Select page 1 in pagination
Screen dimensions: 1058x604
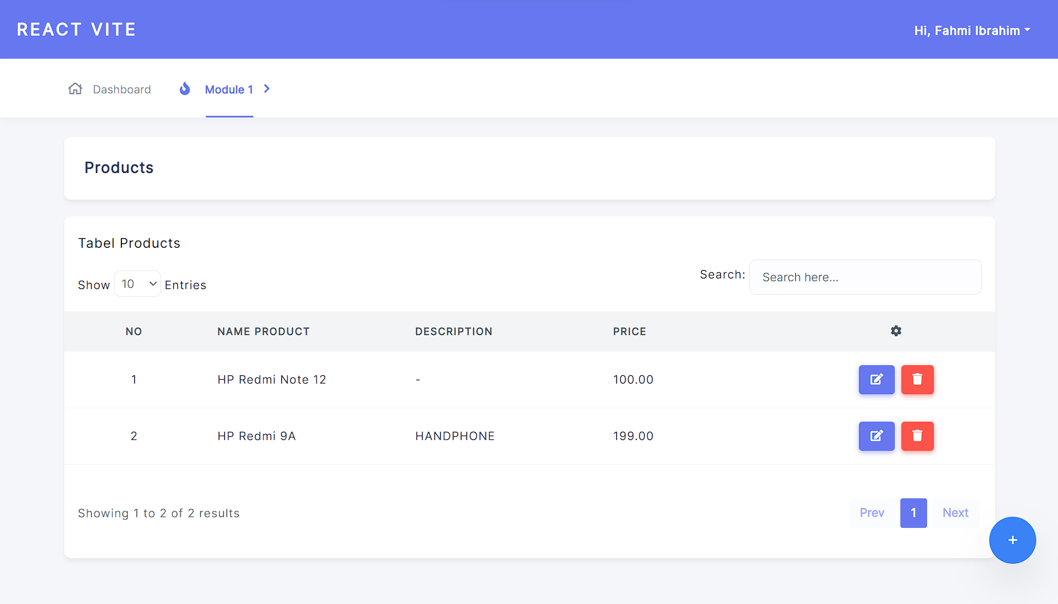click(913, 513)
